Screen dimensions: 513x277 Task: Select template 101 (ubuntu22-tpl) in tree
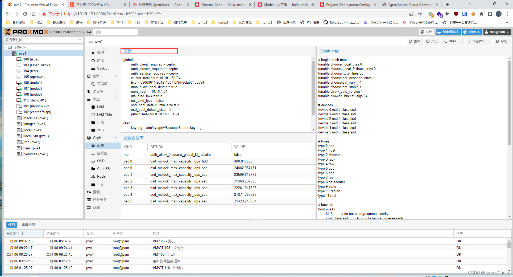click(34, 106)
